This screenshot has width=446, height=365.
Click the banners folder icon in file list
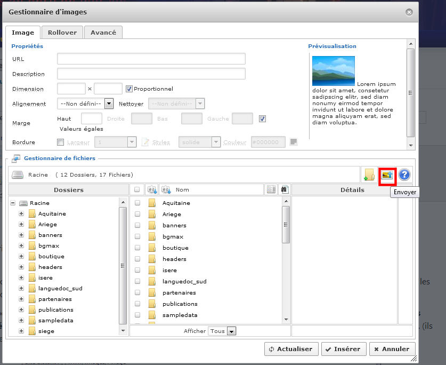click(152, 225)
